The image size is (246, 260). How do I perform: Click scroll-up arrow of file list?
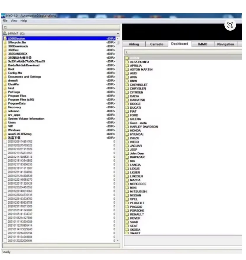point(118,38)
